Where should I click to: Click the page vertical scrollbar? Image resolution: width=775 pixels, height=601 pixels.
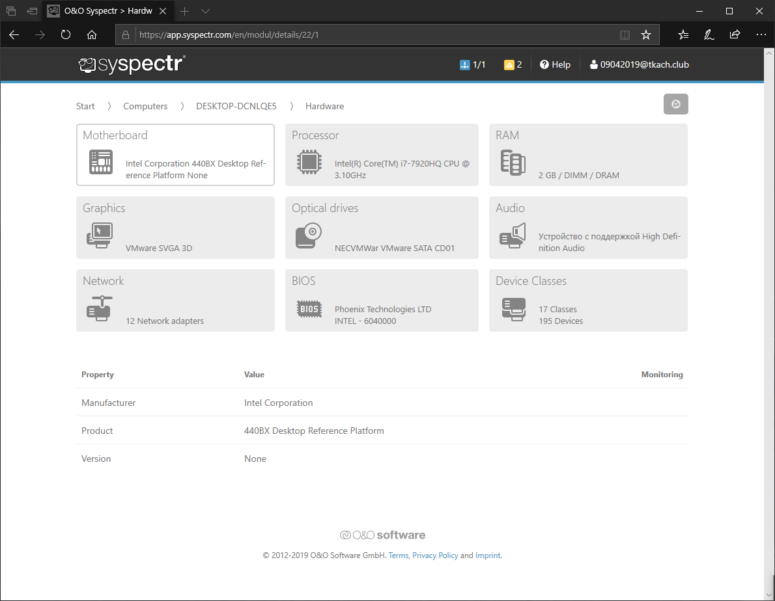click(769, 324)
